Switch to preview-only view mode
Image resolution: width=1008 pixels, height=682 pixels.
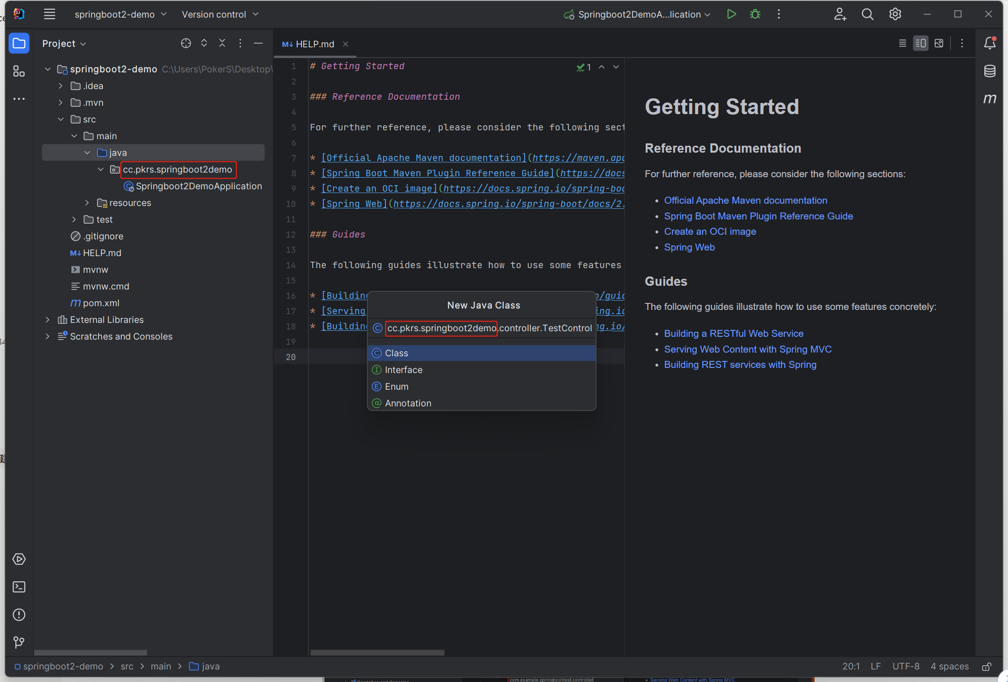pos(939,43)
